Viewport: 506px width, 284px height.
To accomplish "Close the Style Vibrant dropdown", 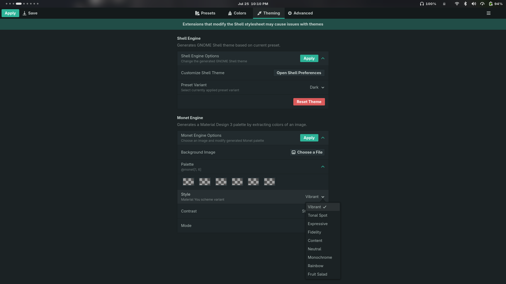I will click(315, 197).
